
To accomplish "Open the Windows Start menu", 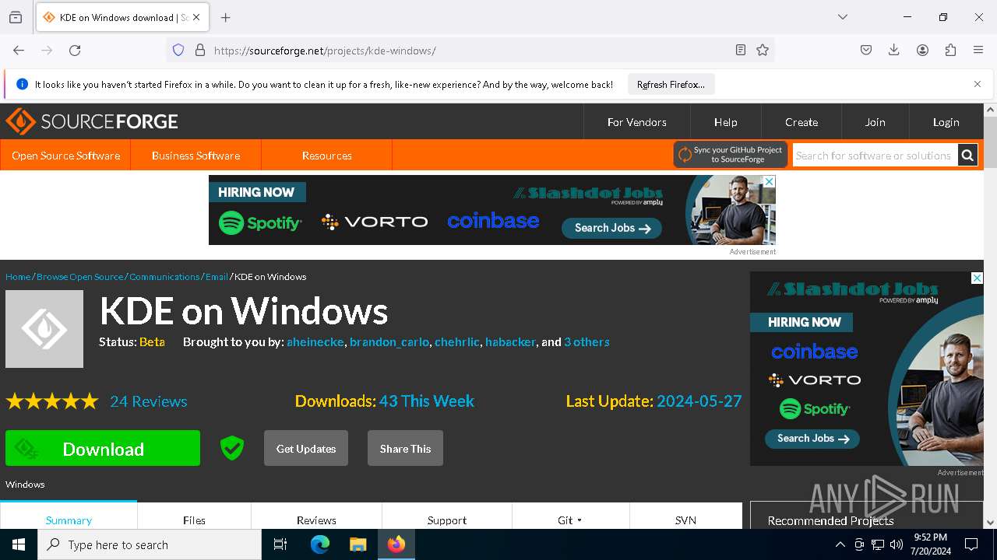I will click(19, 544).
